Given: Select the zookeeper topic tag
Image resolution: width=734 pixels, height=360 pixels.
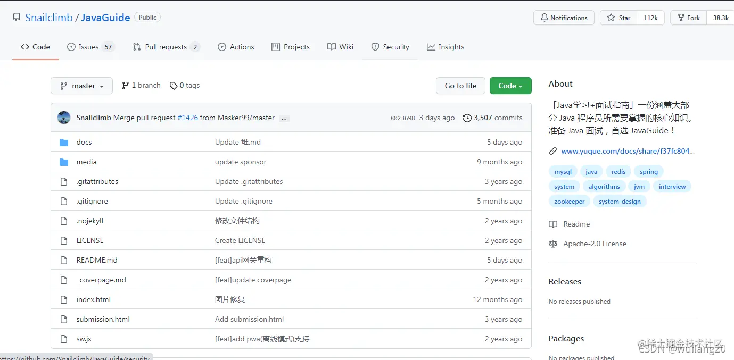Looking at the screenshot, I should click(570, 202).
